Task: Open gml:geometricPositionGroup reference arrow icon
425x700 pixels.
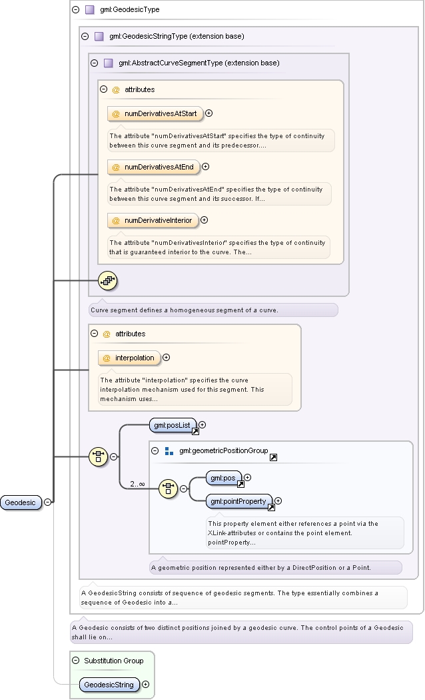Action: [x=274, y=457]
